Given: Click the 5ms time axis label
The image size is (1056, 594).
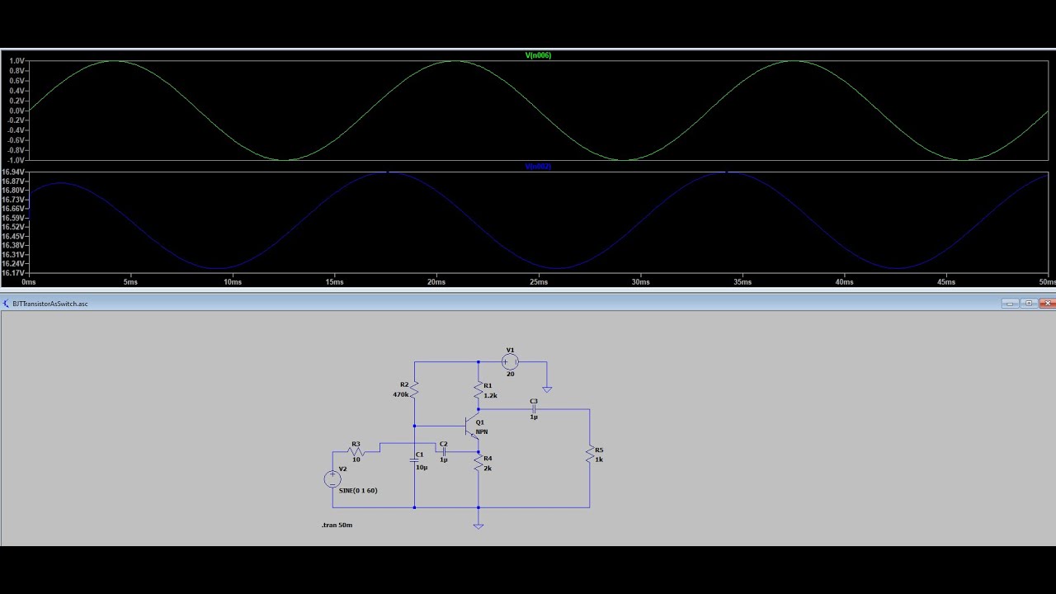Looking at the screenshot, I should pyautogui.click(x=130, y=282).
